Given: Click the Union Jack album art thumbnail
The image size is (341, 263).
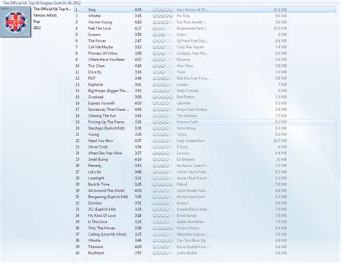Looking at the screenshot, I should pos(16,22).
